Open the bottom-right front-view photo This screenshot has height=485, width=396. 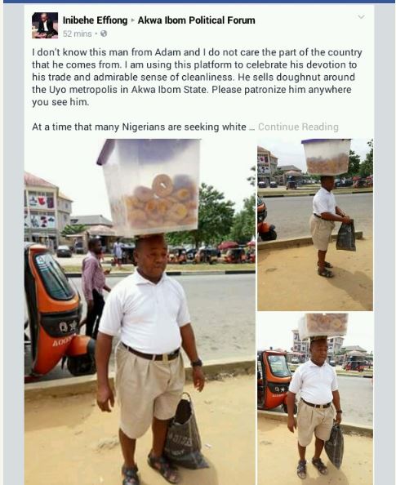[x=315, y=398]
